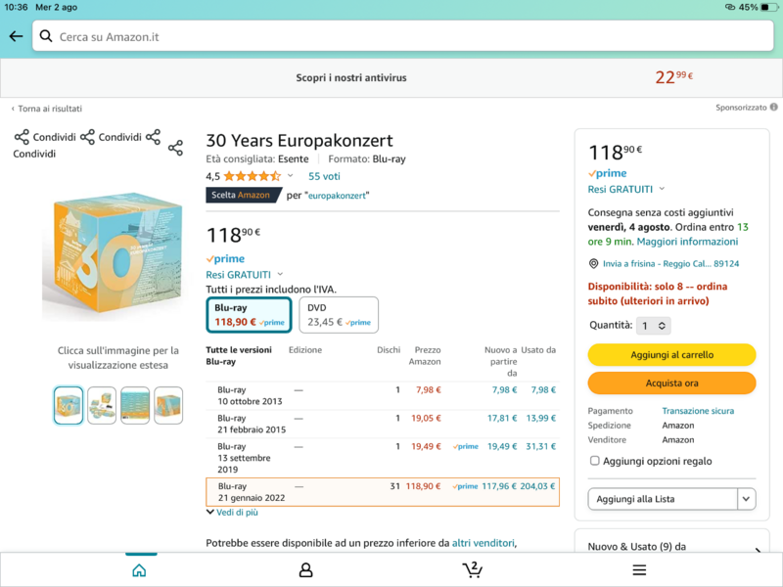Viewport: 783px width, 587px height.
Task: Expand the star rating breakdown chevron
Action: 291,176
